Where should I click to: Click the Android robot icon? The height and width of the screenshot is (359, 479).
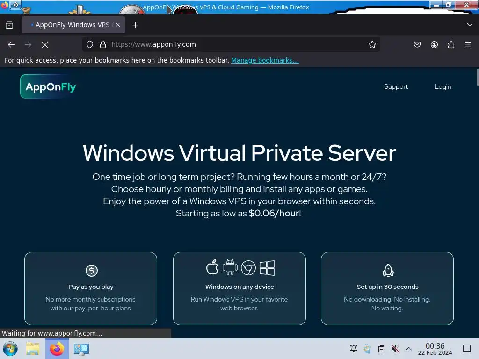pos(230,267)
